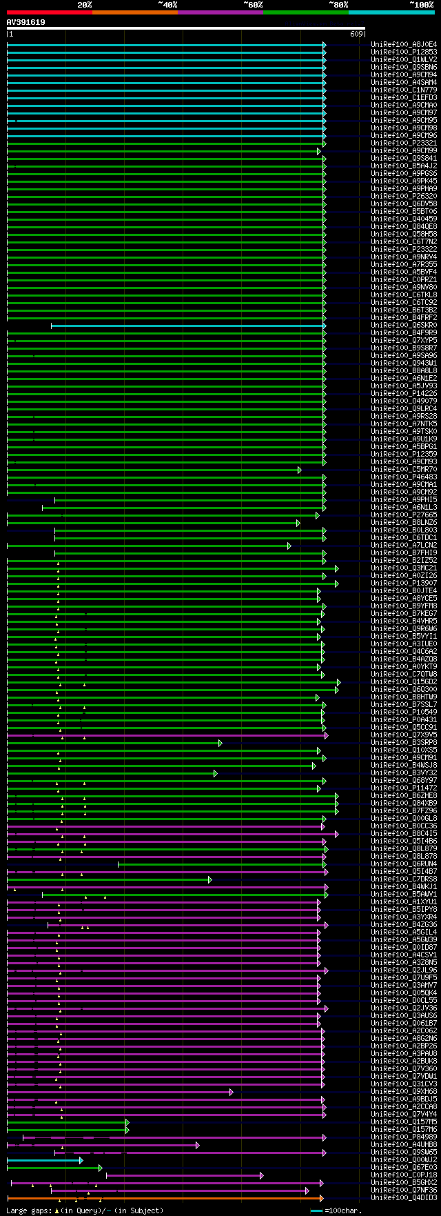The height and width of the screenshot is (1216, 441).
Task: Click the orange ~40% legend color bar
Action: pyautogui.click(x=135, y=12)
